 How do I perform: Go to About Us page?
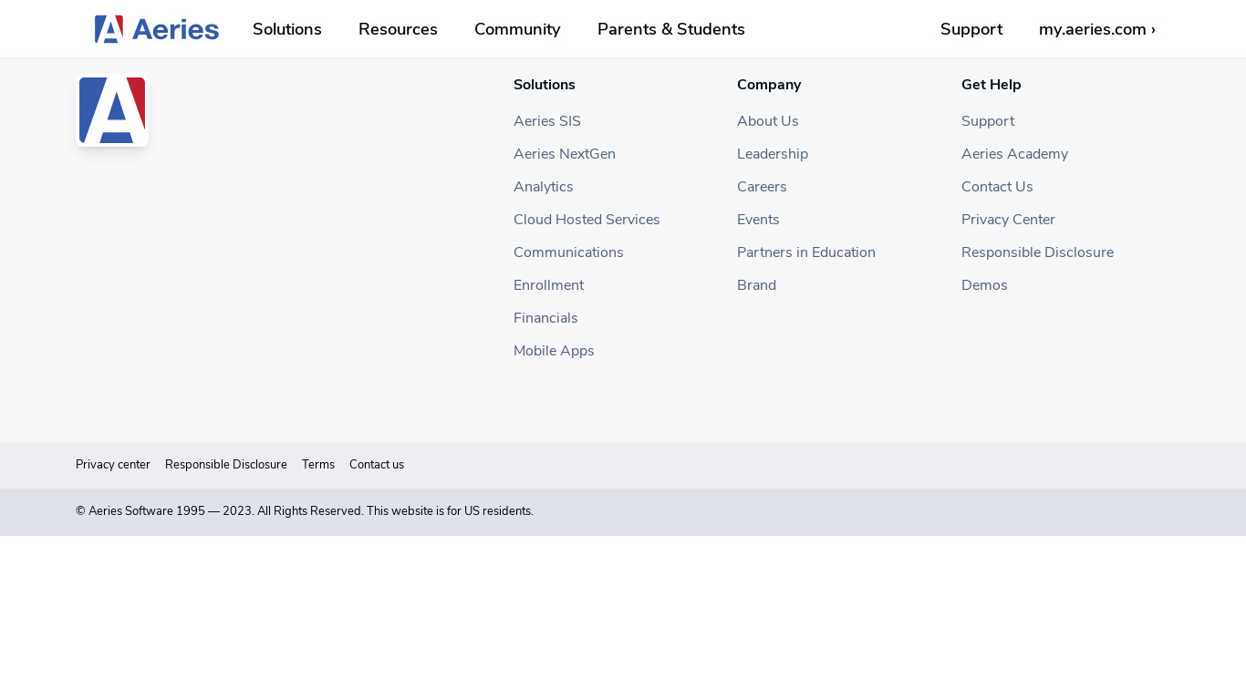767,121
